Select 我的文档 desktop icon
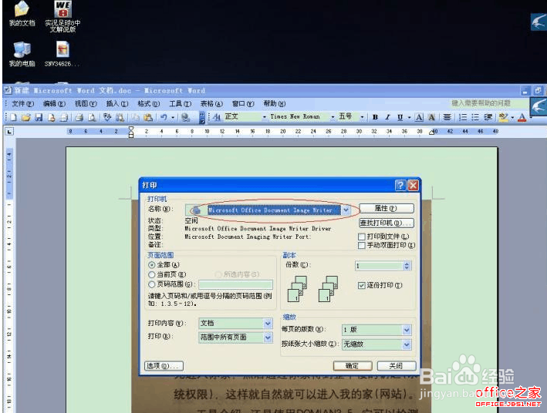This screenshot has height=413, width=547. click(x=22, y=14)
